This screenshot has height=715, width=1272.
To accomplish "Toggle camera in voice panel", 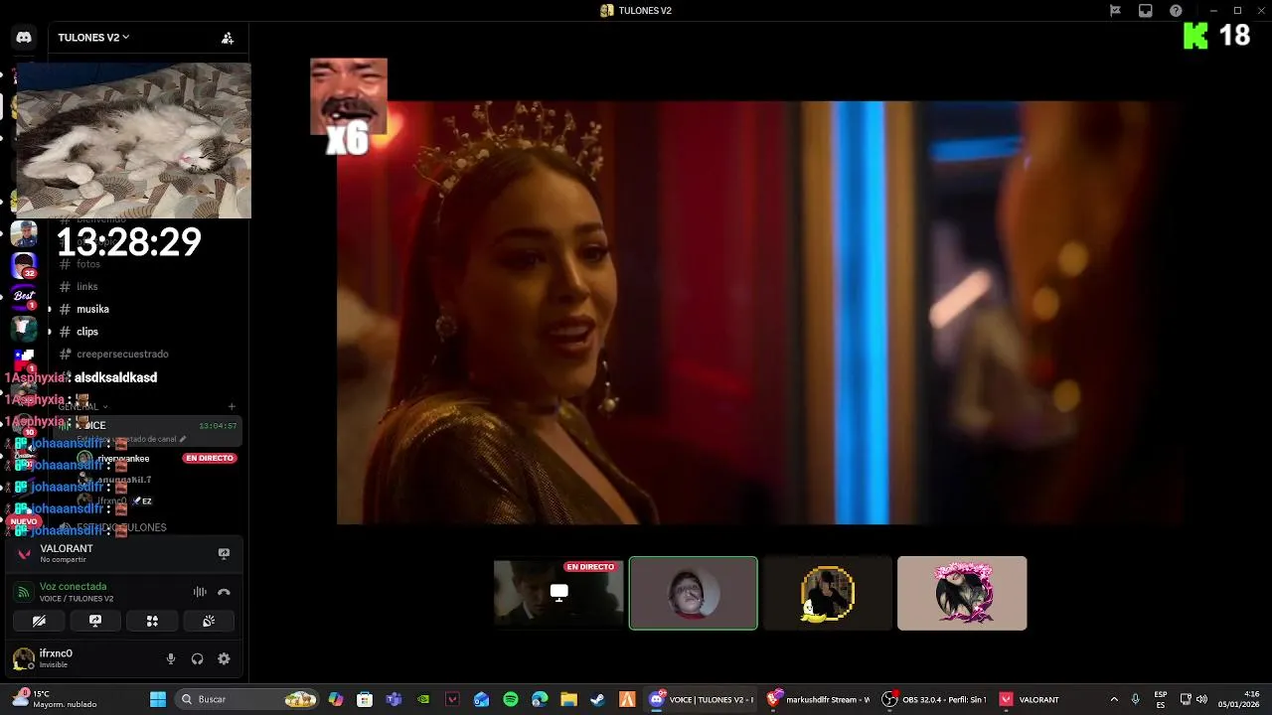I will 39,621.
